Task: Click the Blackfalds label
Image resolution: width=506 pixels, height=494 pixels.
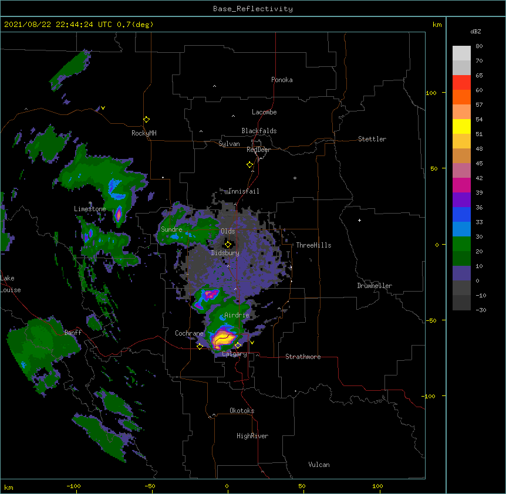Action: [x=259, y=131]
